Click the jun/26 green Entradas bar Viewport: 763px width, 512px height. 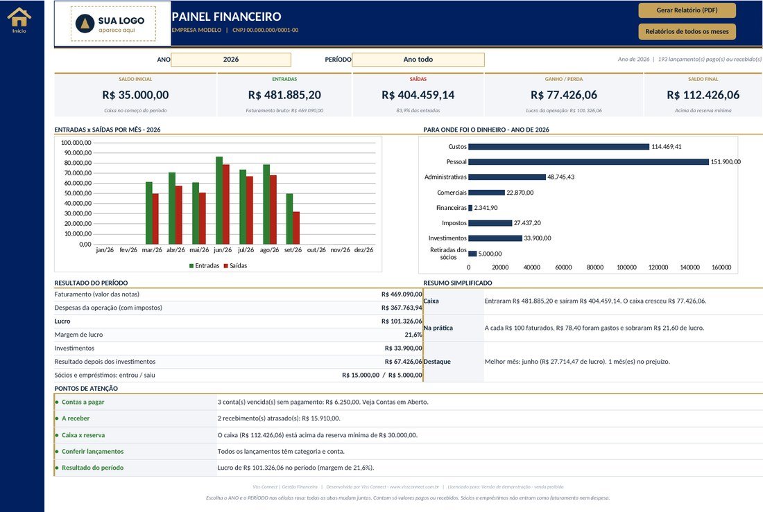point(219,200)
